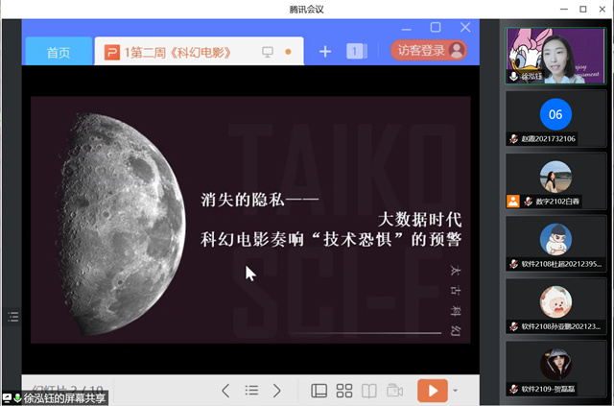Select 软件2108杜 participant avatar
This screenshot has width=614, height=406.
tap(555, 239)
